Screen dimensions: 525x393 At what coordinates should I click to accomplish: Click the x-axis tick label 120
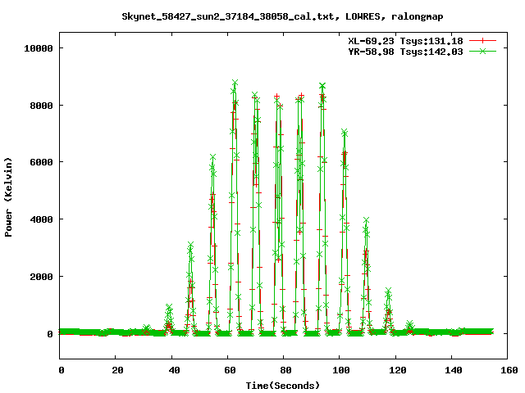(x=397, y=370)
